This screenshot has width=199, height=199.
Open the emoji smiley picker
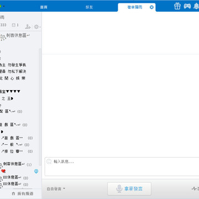point(49,161)
